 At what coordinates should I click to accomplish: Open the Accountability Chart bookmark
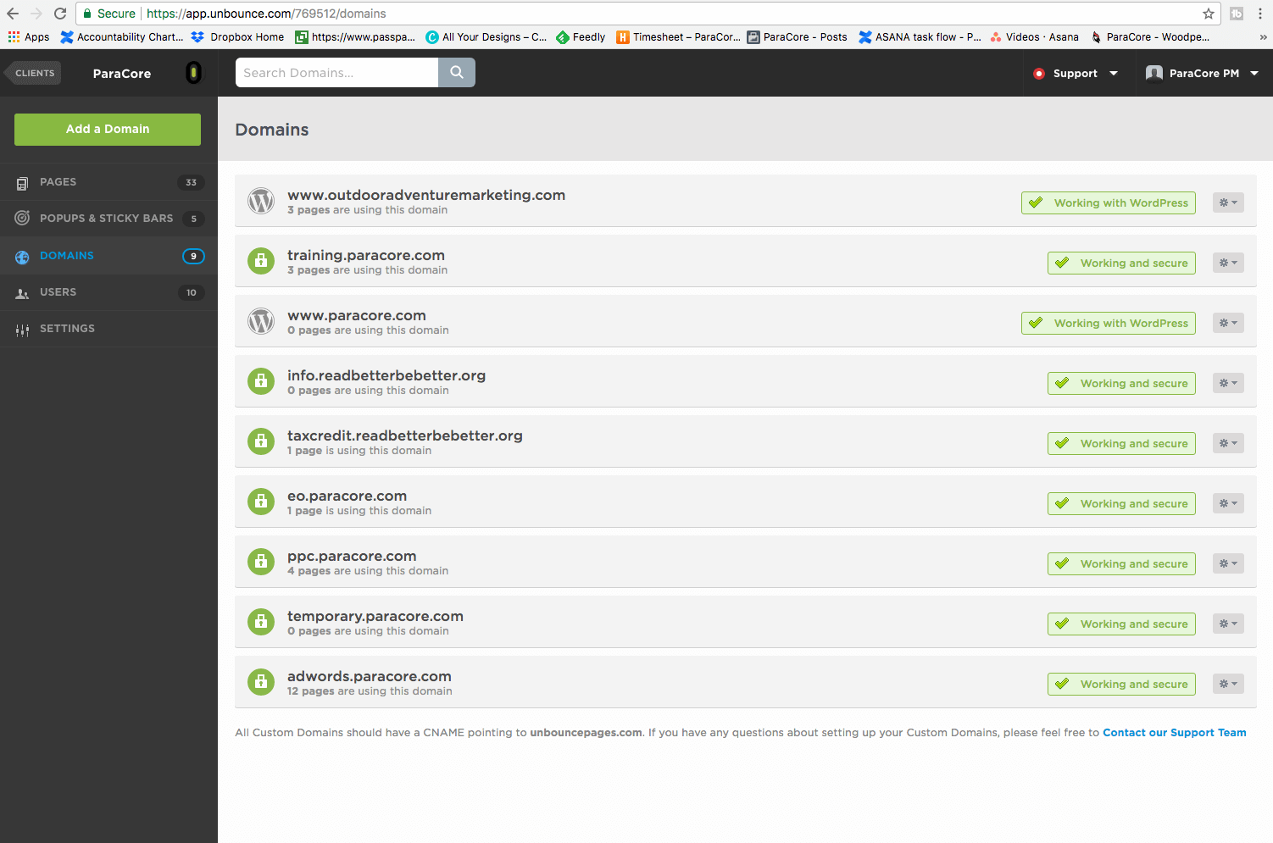click(121, 37)
